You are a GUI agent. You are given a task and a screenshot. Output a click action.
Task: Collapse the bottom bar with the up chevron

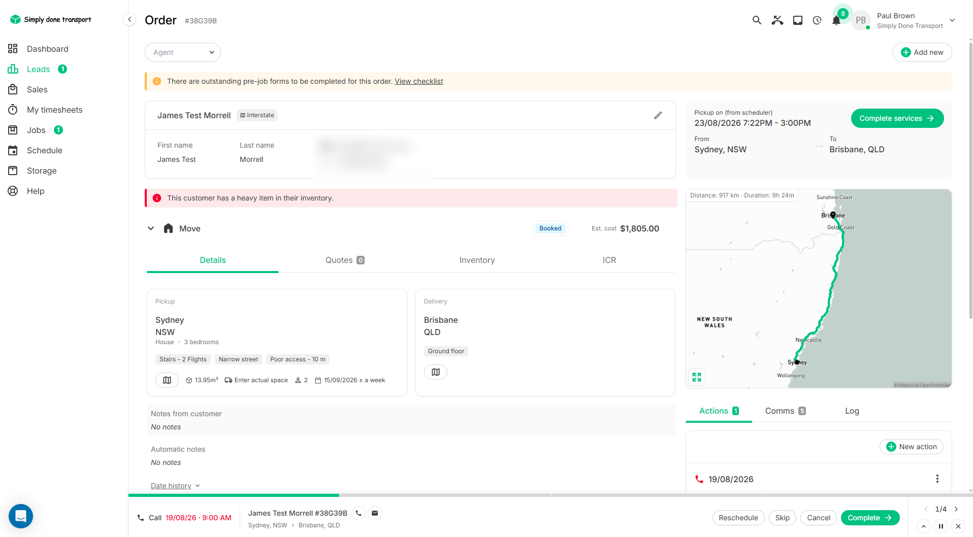[x=924, y=526]
